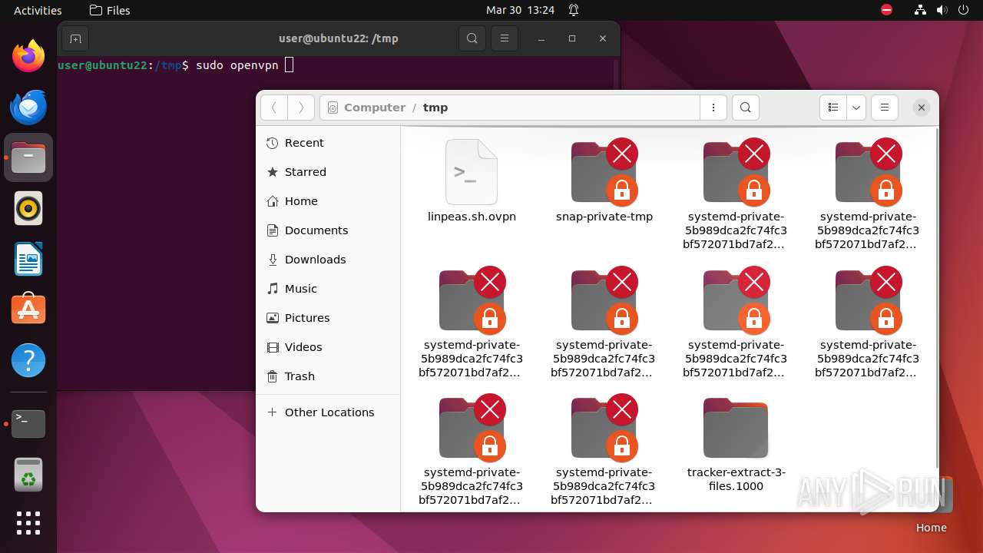Open the clock and calendar panel
The height and width of the screenshot is (553, 983).
pyautogui.click(x=520, y=10)
